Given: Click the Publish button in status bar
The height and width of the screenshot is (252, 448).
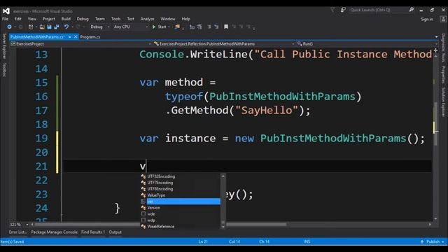Looking at the screenshot, I should click(x=433, y=241).
